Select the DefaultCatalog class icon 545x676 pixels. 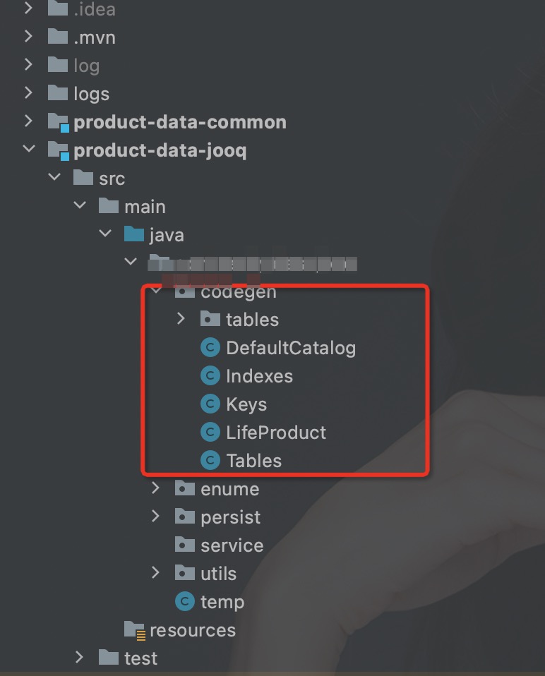[210, 347]
